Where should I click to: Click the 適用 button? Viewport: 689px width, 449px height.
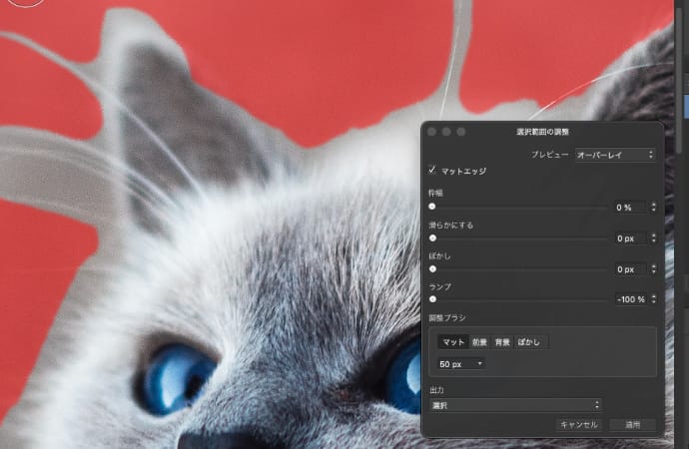632,425
